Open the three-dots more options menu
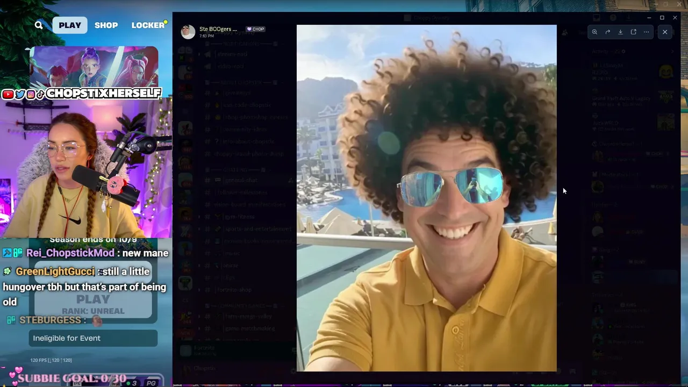 (x=646, y=32)
